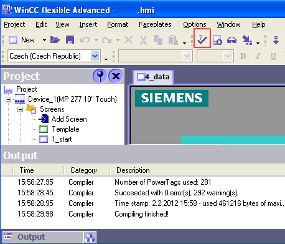Click the Cut scissors icon
Screen dimensions: 285x244
coord(143,40)
